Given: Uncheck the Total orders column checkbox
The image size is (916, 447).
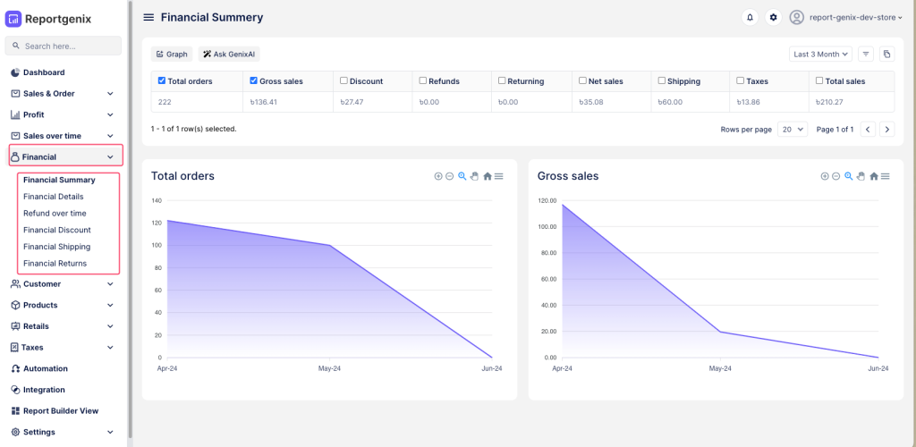Looking at the screenshot, I should [161, 80].
